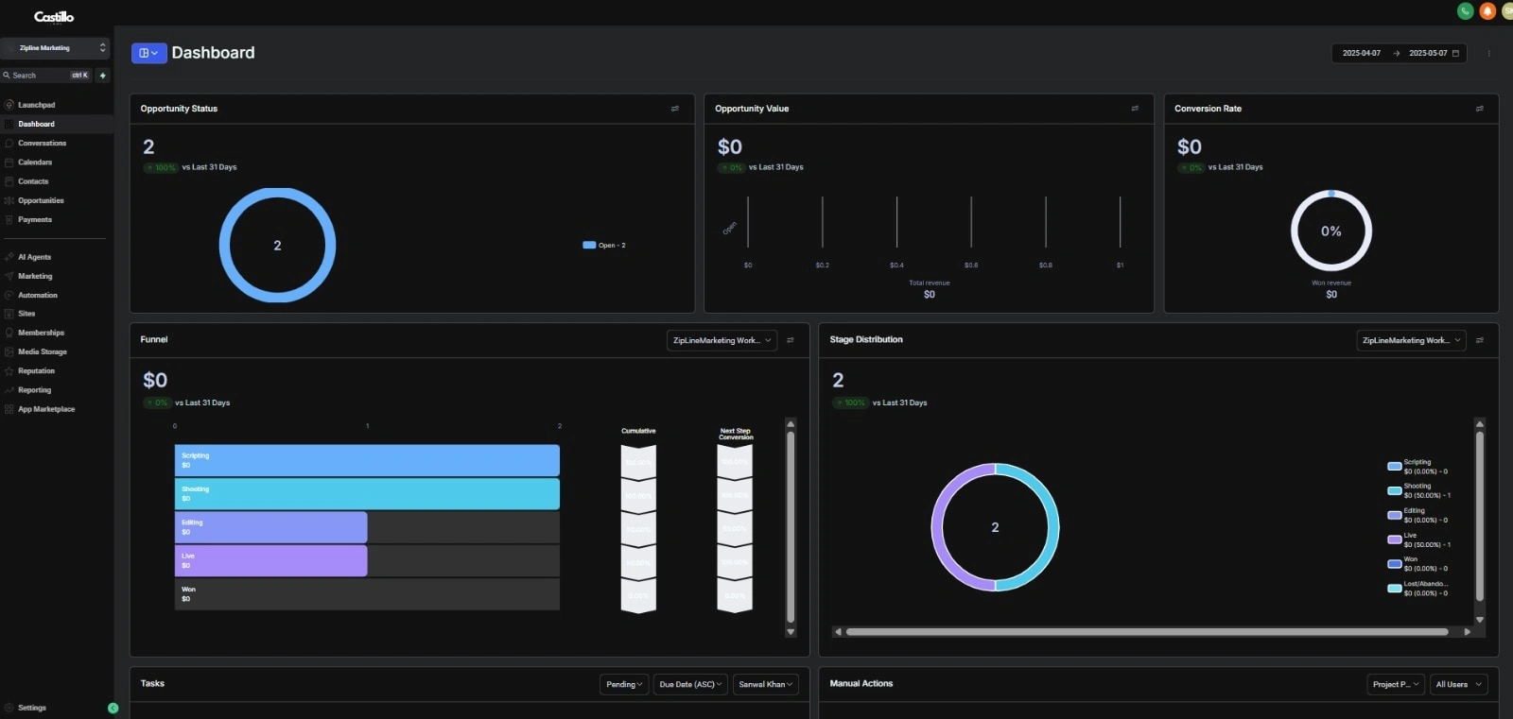Toggle the Open legend entry in Opportunity Status
The width and height of the screenshot is (1513, 719).
click(604, 246)
